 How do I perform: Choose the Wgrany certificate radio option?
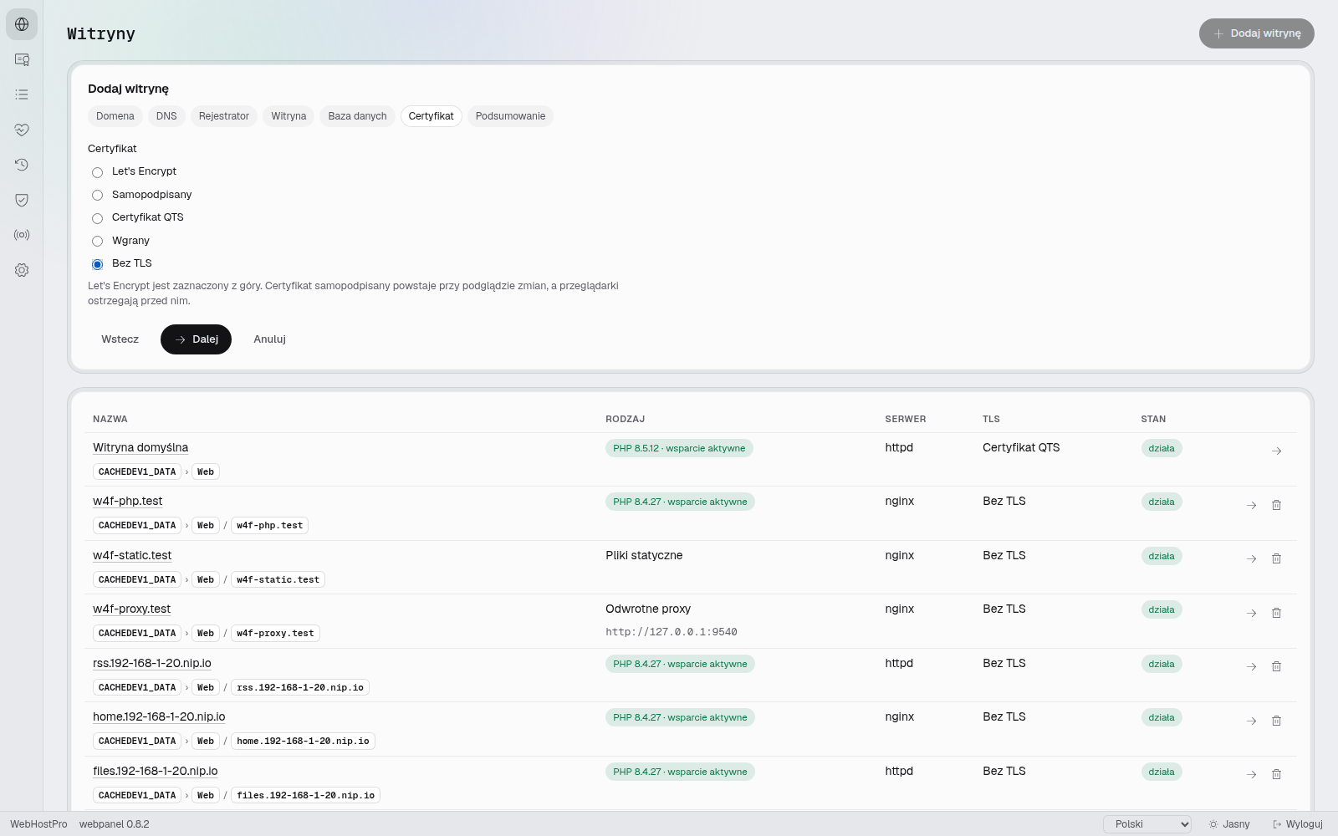pos(97,241)
